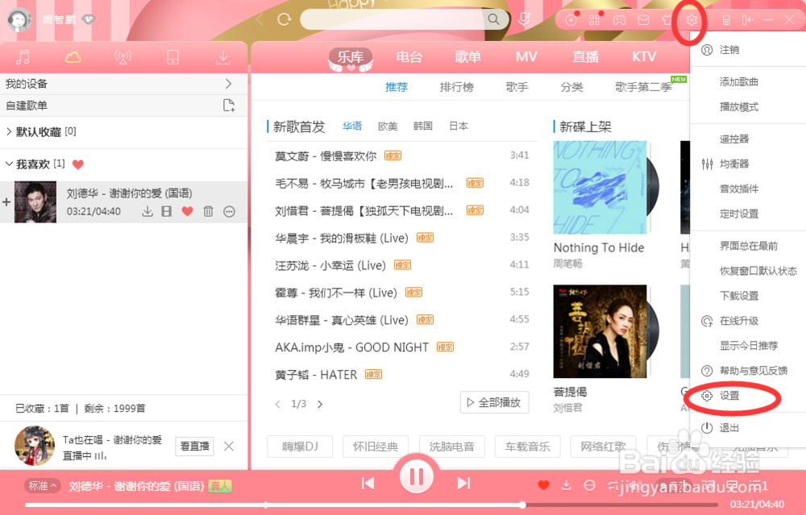Open the apps grid icon
Viewport: 806px width, 515px height.
coord(595,20)
